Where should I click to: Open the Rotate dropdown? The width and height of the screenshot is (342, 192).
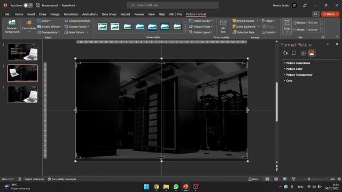(x=269, y=32)
